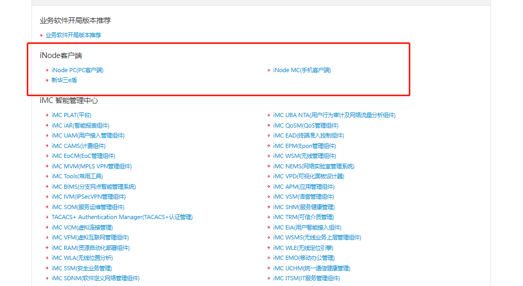Open iMC EoCM(EoC管理组件) link
Image resolution: width=523 pixels, height=286 pixels.
pyautogui.click(x=83, y=156)
